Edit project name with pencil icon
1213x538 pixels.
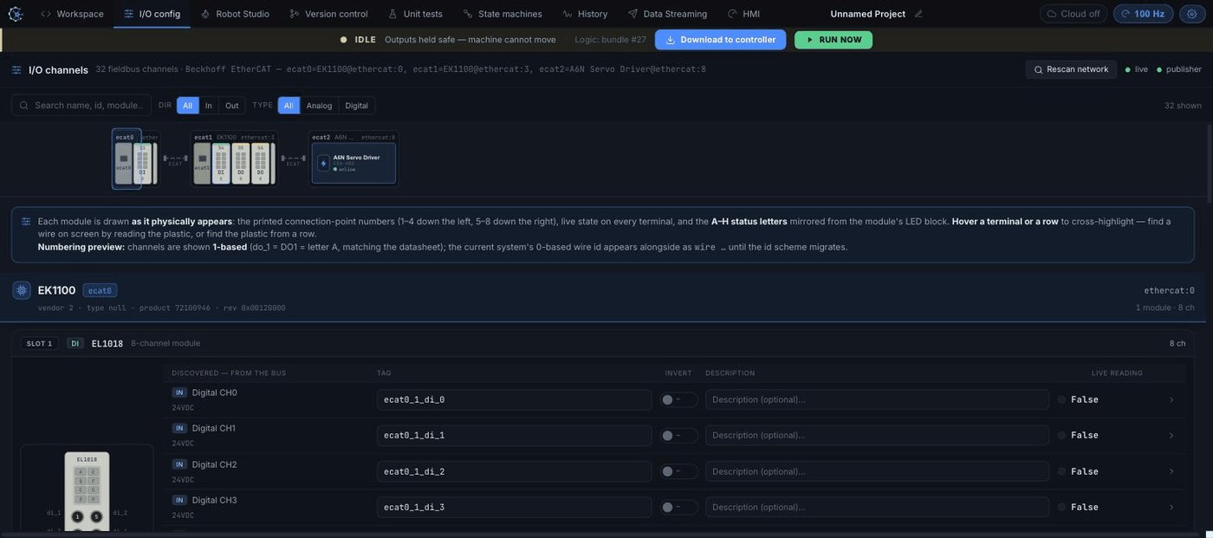coord(918,14)
